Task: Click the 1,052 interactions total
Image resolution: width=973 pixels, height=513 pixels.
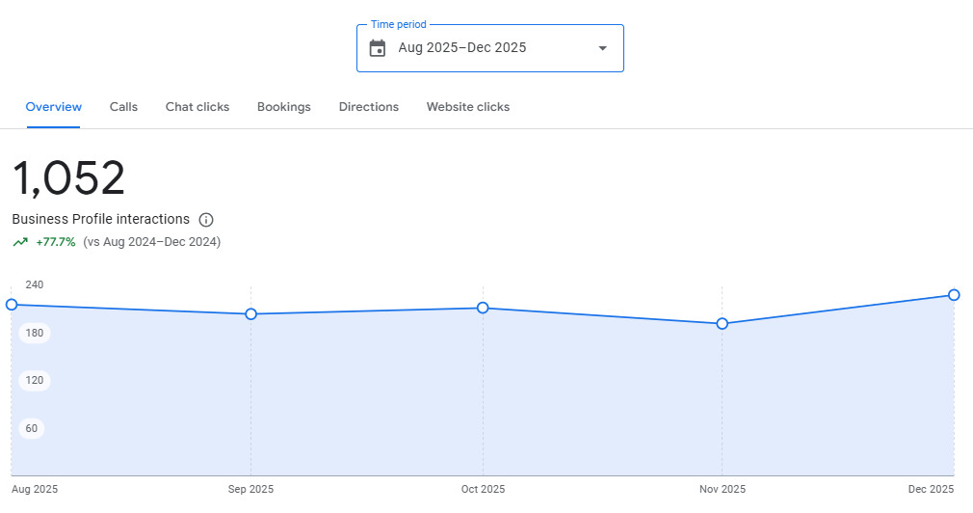Action: point(68,178)
